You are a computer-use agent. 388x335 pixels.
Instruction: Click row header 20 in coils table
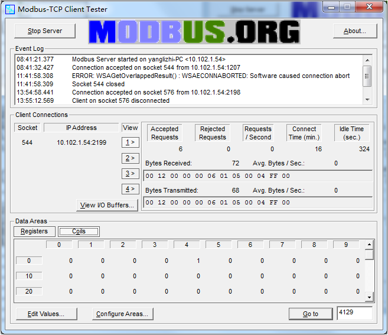[29, 291]
